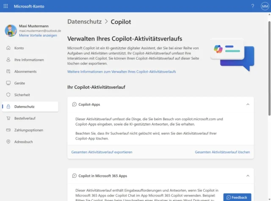Click the Bestellverlauf cart icon
271x201 pixels.
8,118
